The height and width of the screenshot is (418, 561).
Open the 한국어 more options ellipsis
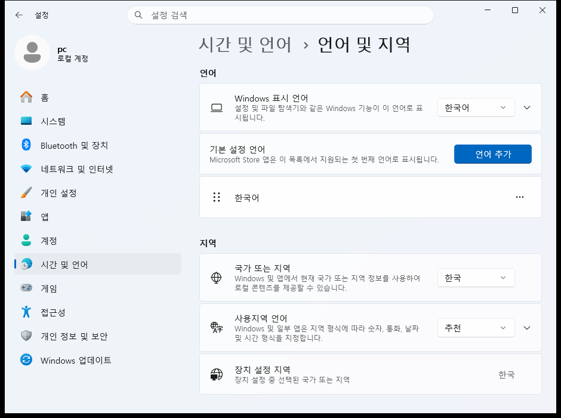520,197
